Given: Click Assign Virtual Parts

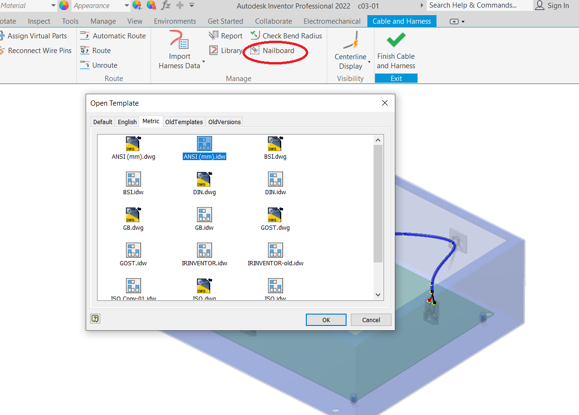Looking at the screenshot, I should click(33, 36).
